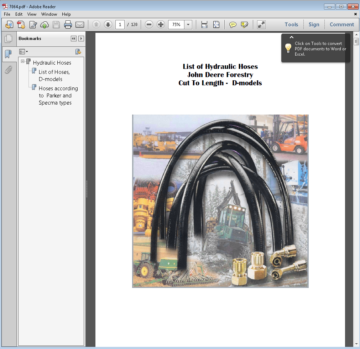Switch to read mode icon
This screenshot has width=360, height=349.
261,25
